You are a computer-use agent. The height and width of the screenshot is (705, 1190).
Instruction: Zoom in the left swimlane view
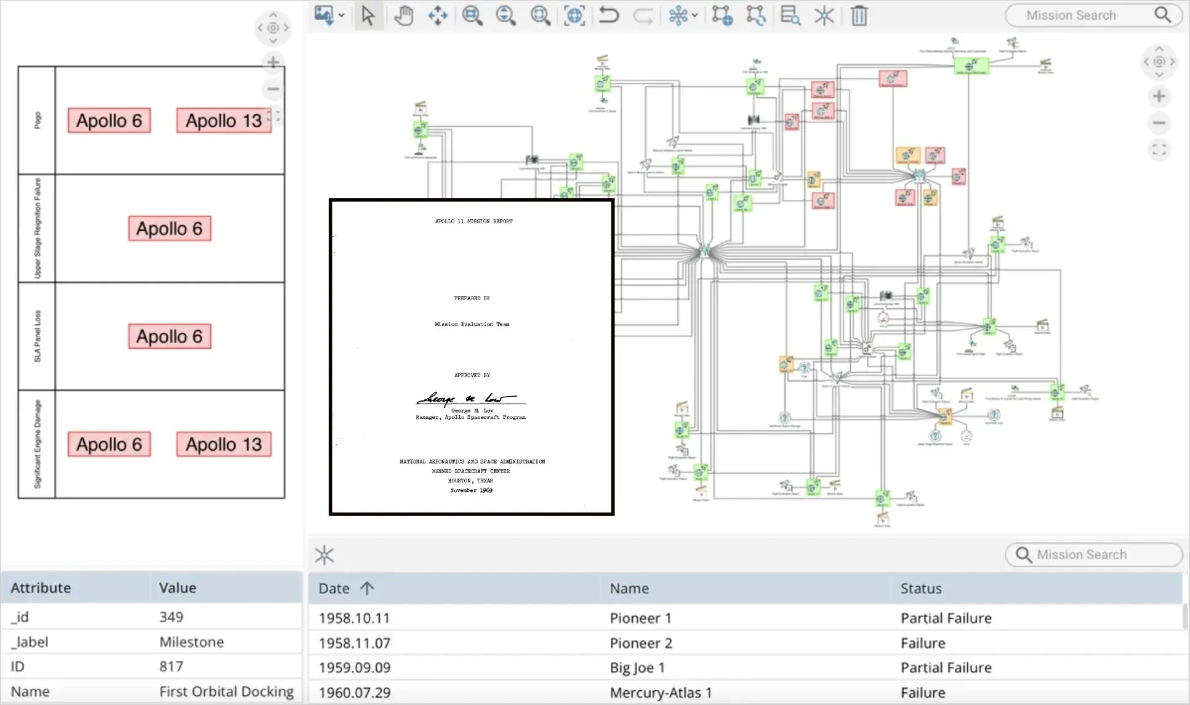(x=273, y=62)
